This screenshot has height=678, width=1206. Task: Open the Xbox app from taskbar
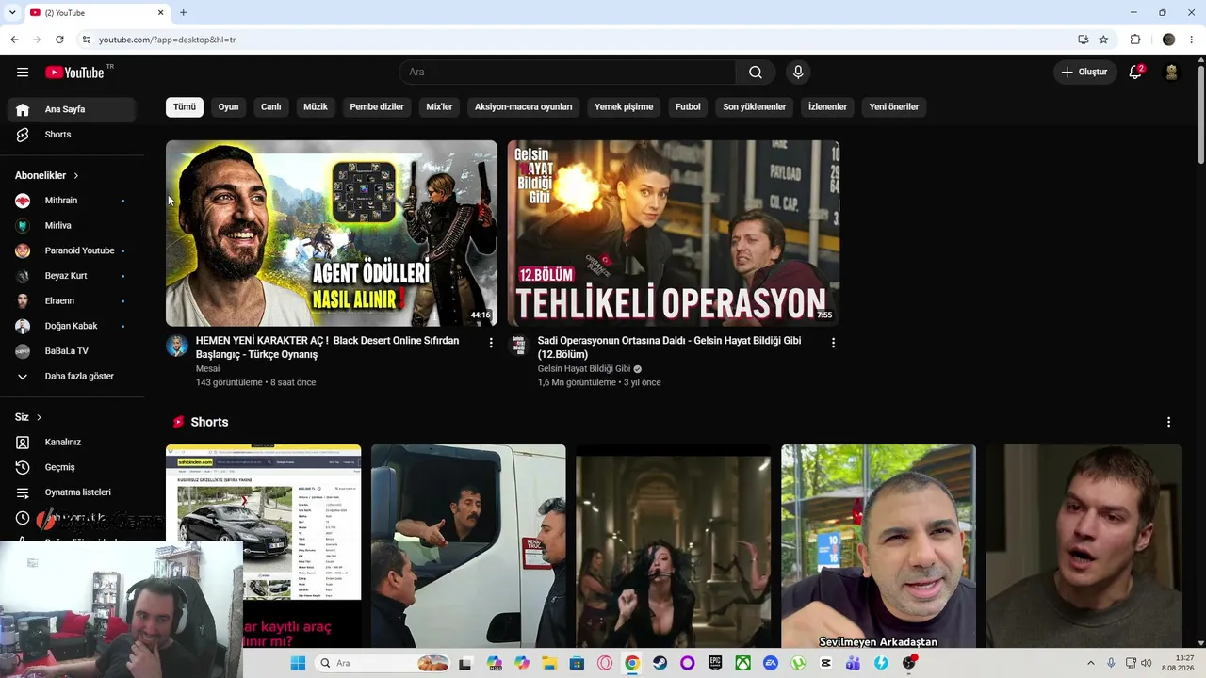click(x=743, y=663)
